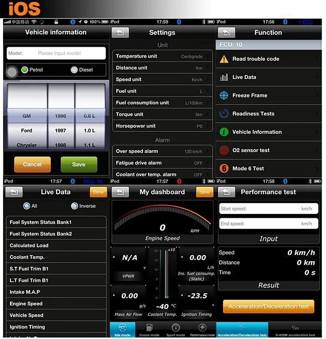Image resolution: width=326 pixels, height=339 pixels.
Task: Tap the Readiness Tests clock icon
Action: click(x=224, y=113)
